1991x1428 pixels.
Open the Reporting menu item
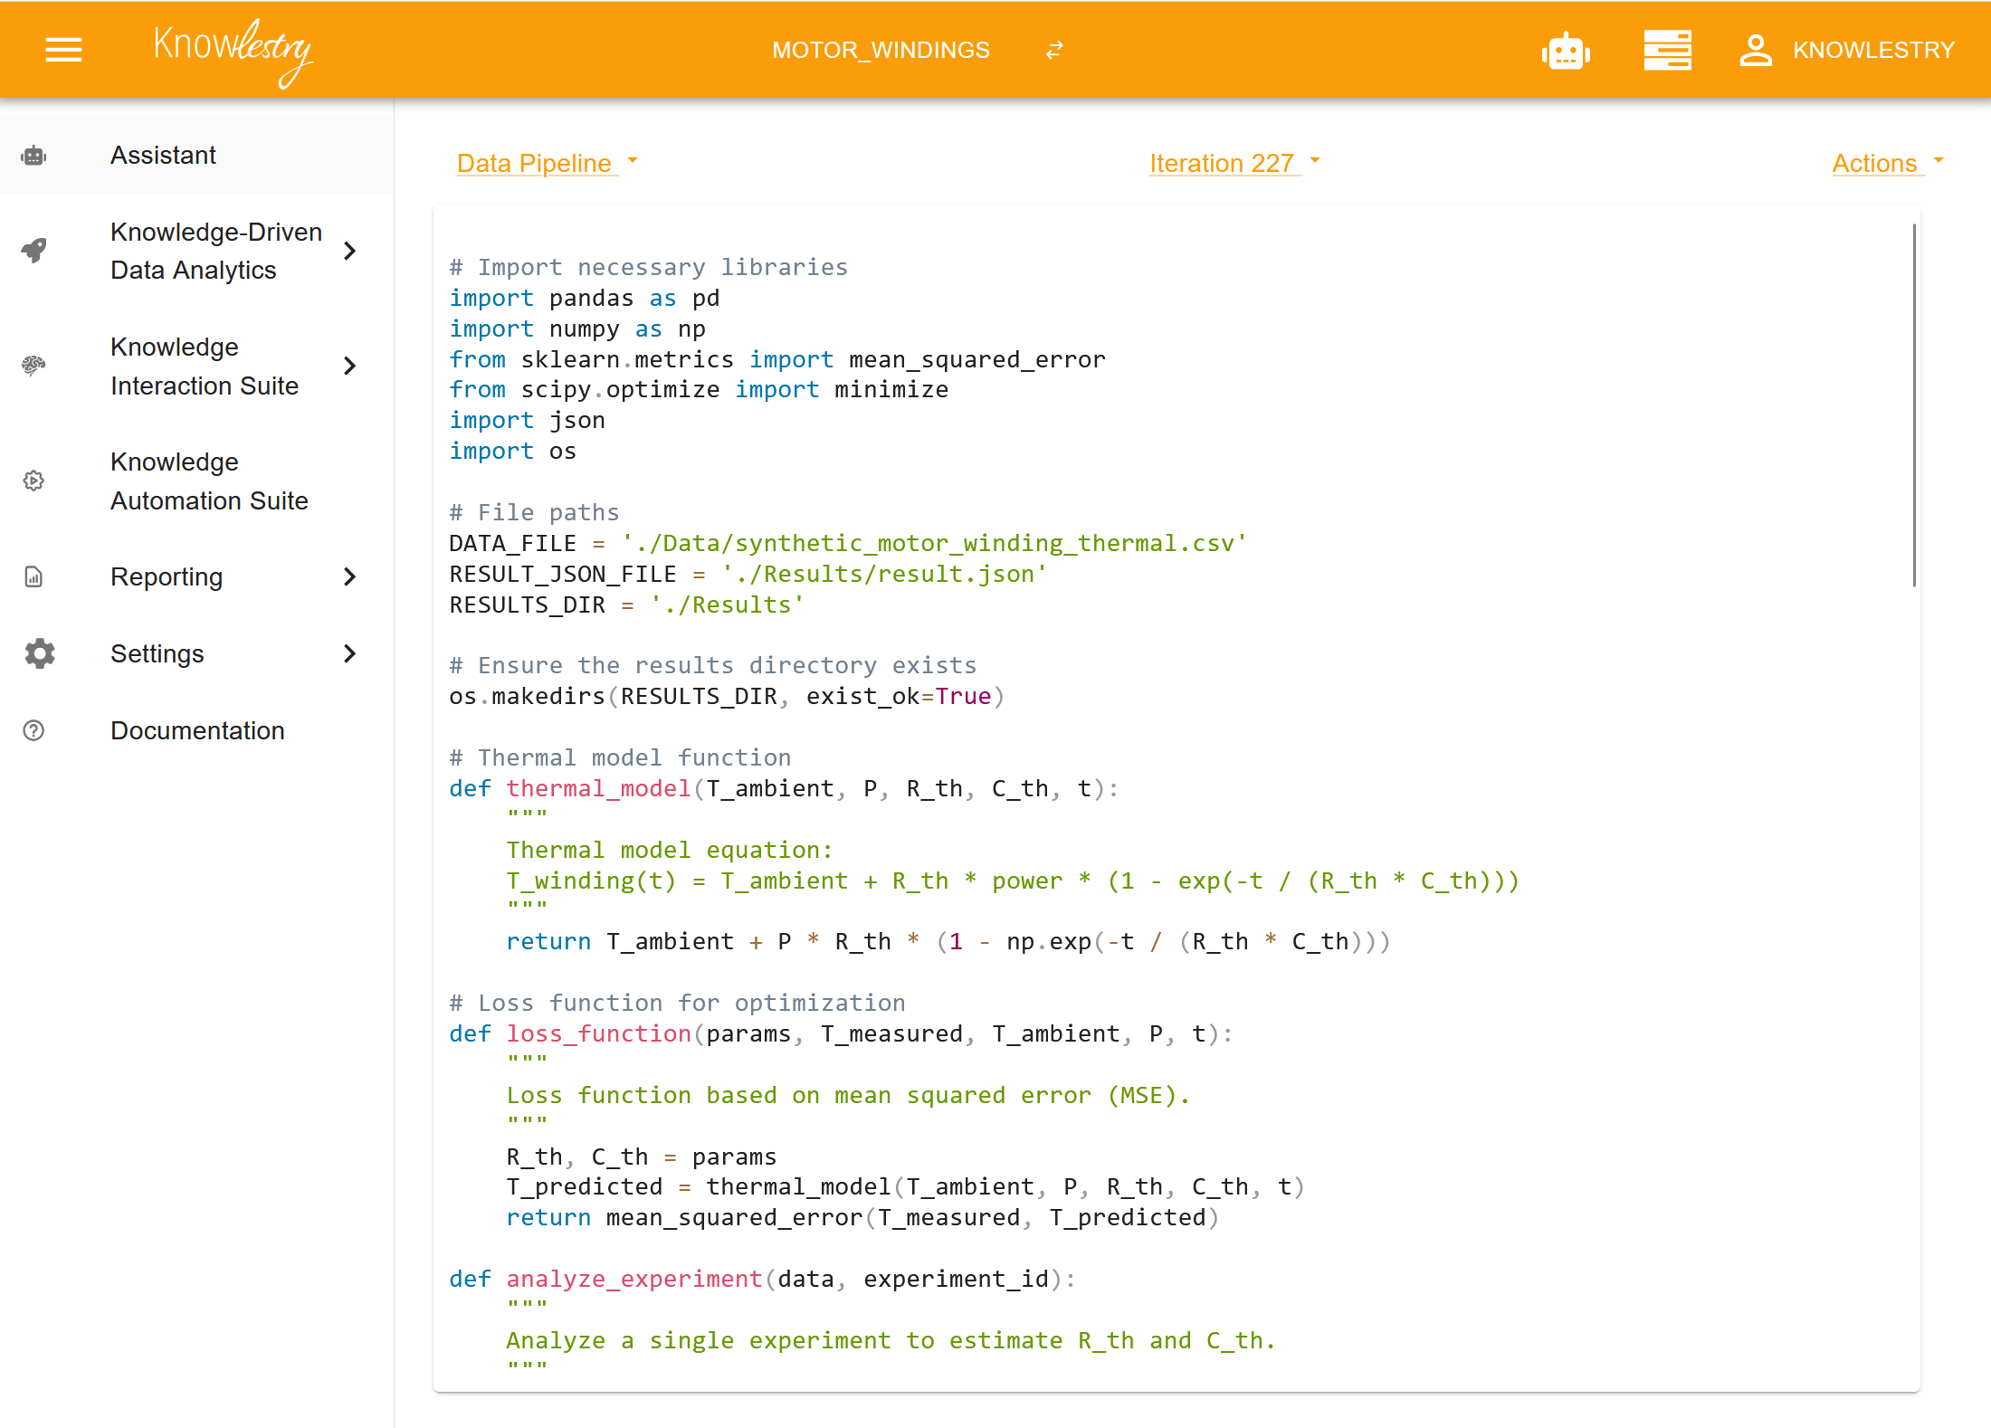click(196, 576)
